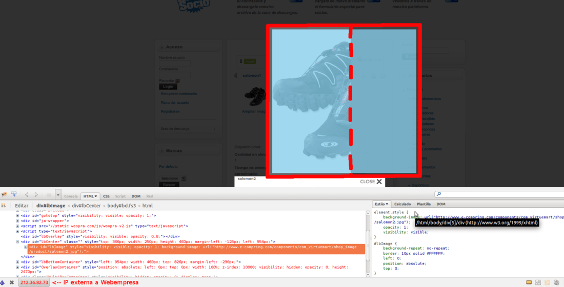
Task: Click the rightmost status bar globe icon
Action: pyautogui.click(x=556, y=283)
